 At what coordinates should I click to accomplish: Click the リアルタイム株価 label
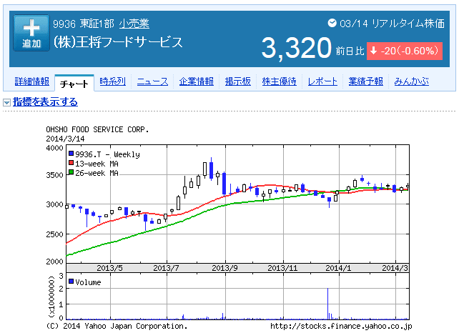coord(408,23)
